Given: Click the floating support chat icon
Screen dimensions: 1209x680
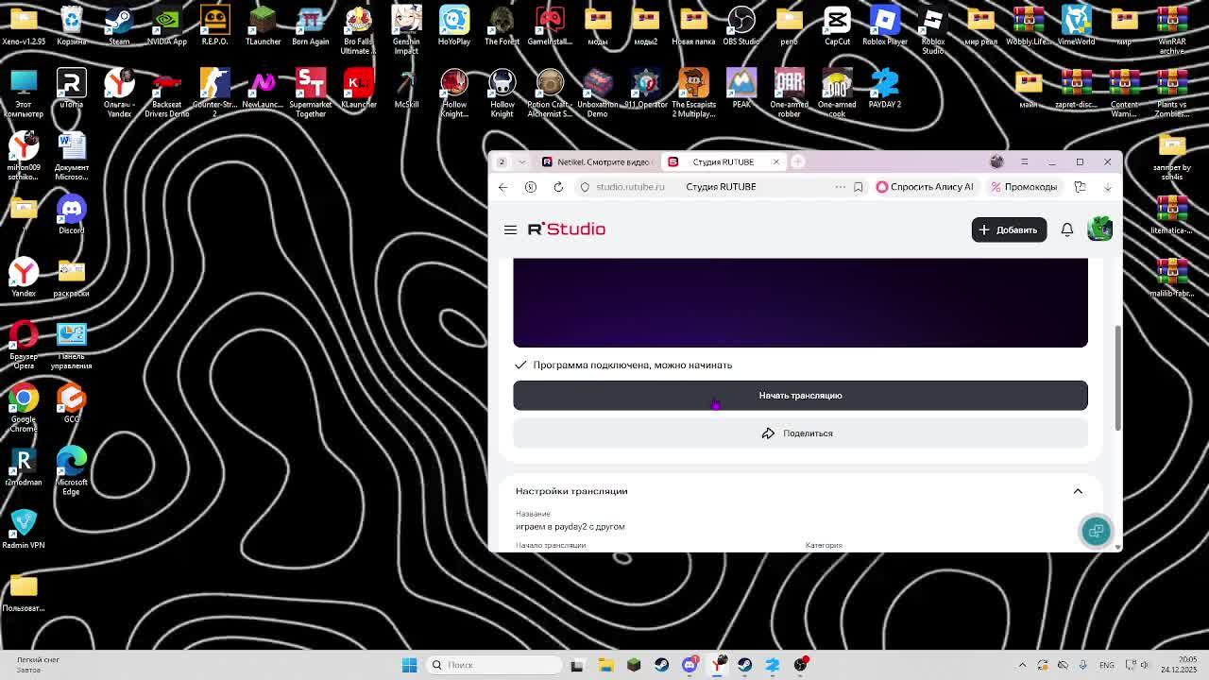Looking at the screenshot, I should 1096,532.
